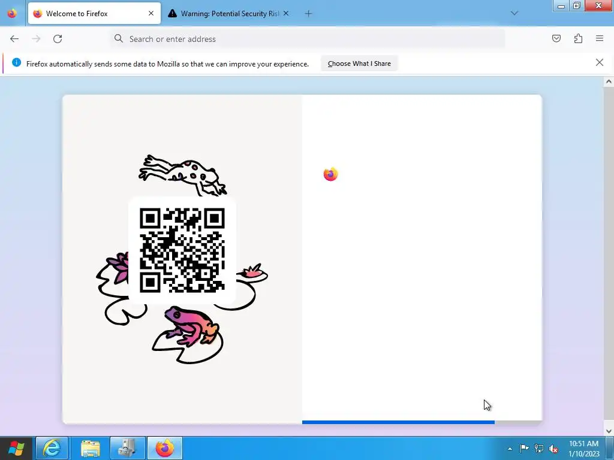Click the Firefox logo on welcome panel
Screen dimensions: 614x460
pyautogui.click(x=330, y=174)
